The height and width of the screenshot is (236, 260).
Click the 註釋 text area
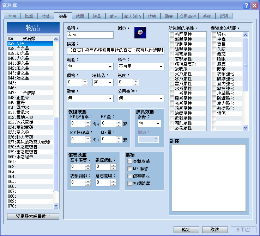(209, 178)
